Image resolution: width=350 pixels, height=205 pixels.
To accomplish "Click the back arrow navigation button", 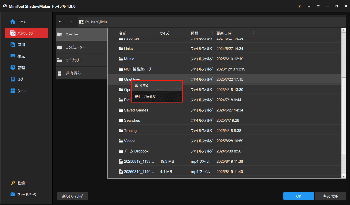I will point(60,22).
